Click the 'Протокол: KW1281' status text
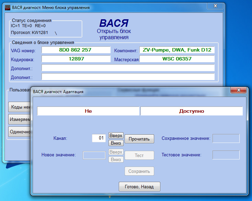 tap(30, 33)
